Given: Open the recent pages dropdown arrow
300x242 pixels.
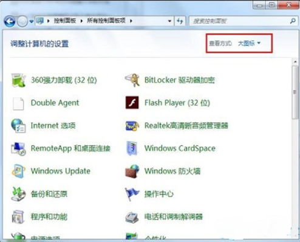Looking at the screenshot, I should [x=32, y=21].
